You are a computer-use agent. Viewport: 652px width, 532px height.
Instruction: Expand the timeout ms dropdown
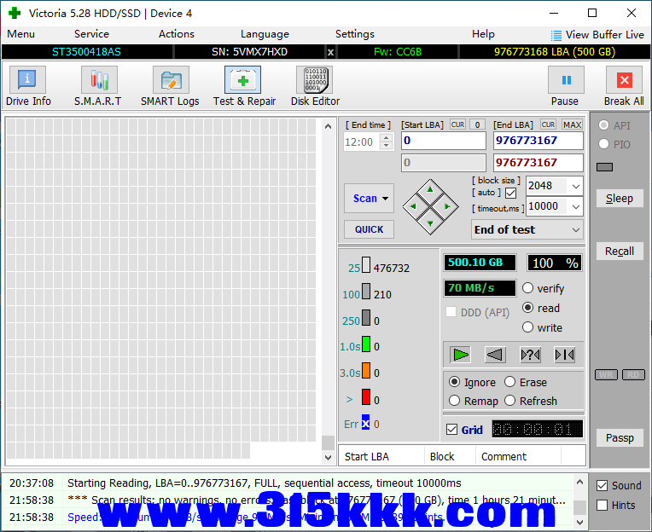click(x=575, y=206)
